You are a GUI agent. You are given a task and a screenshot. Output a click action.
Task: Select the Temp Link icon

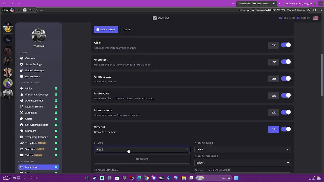(22, 143)
